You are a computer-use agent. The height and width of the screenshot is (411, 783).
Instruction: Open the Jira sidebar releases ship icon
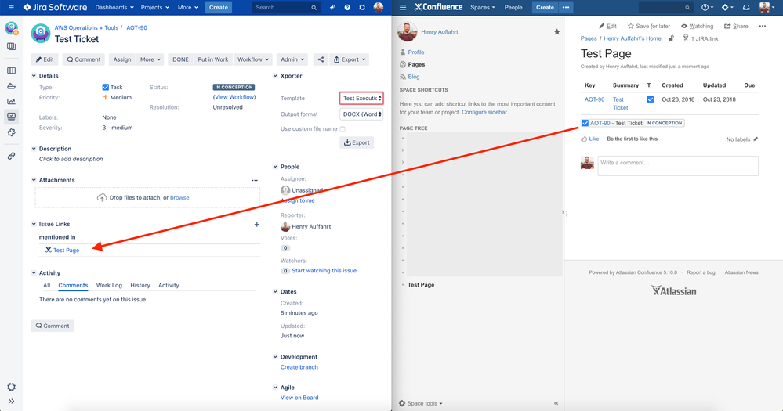point(12,86)
